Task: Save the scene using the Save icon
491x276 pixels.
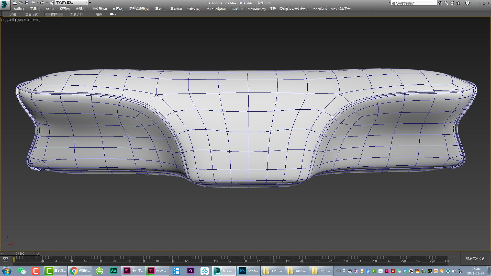Action: point(27,3)
